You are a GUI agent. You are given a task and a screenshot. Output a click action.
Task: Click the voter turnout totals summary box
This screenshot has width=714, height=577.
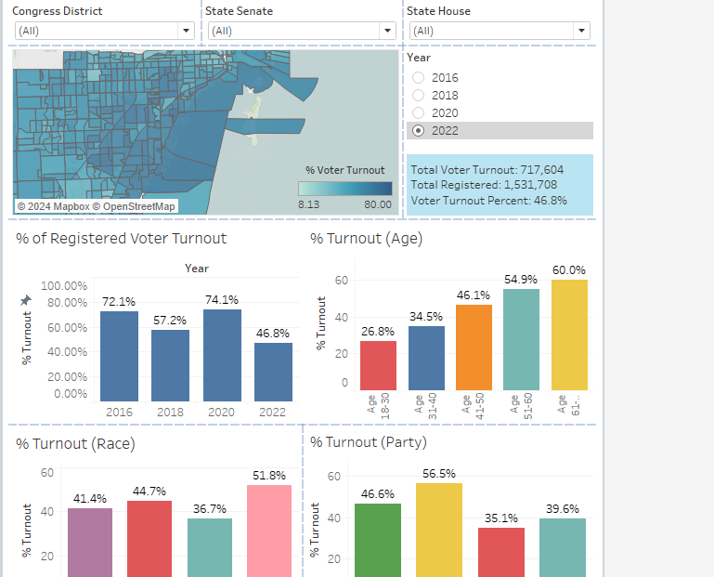pyautogui.click(x=500, y=184)
